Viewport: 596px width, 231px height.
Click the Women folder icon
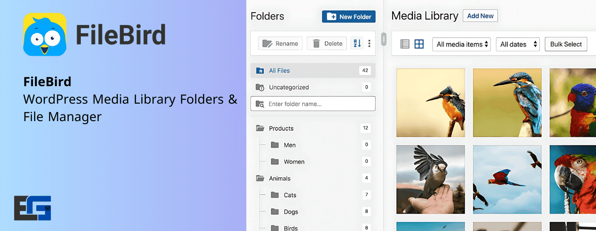[275, 161]
